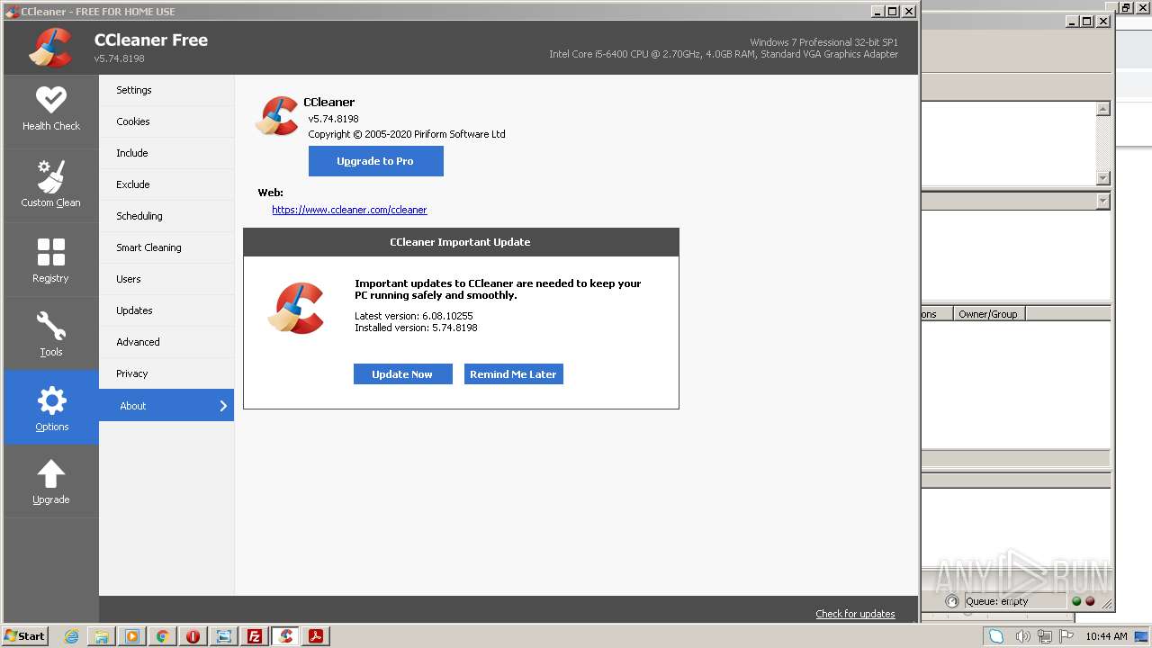This screenshot has height=648, width=1152.
Task: Click the Windows Start button
Action: [25, 636]
